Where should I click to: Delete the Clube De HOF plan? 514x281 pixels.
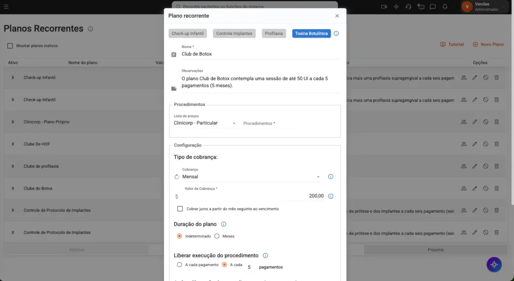pos(496,144)
